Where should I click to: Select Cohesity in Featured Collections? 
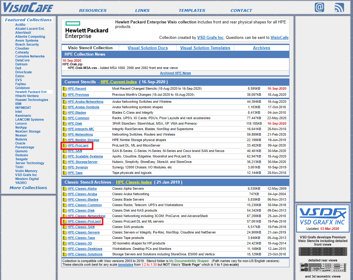click(x=22, y=53)
